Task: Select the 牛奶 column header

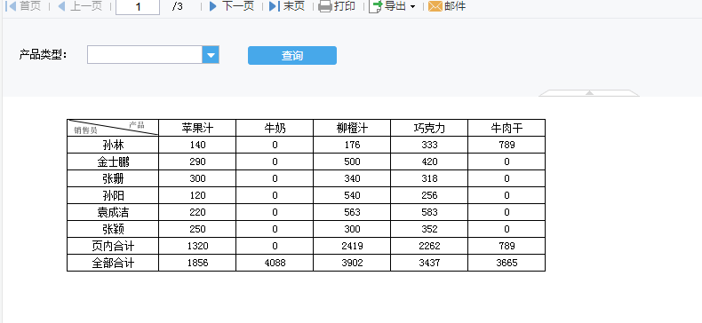Action: [x=275, y=128]
